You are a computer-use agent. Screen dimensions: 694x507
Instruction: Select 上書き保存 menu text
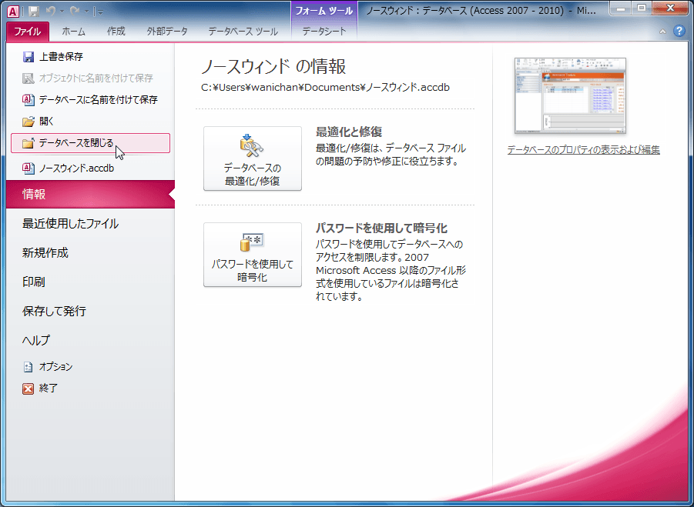click(x=61, y=57)
